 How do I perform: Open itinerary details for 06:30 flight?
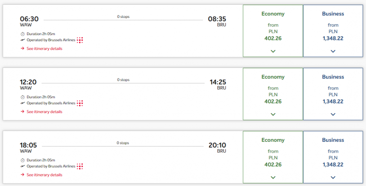coord(44,49)
